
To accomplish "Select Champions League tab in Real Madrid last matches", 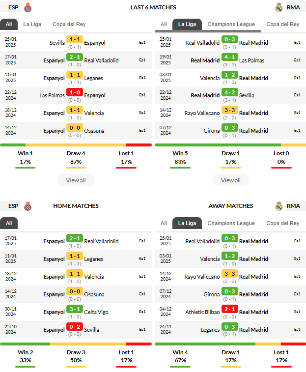I will pyautogui.click(x=231, y=24).
